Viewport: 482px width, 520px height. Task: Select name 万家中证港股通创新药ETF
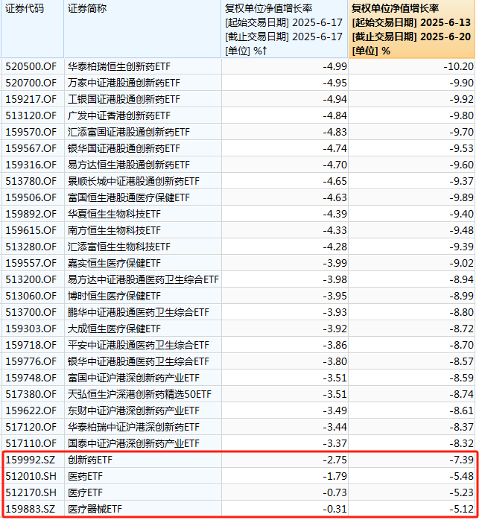point(124,83)
